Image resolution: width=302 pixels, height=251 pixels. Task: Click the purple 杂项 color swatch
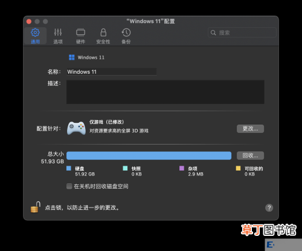pyautogui.click(x=182, y=168)
